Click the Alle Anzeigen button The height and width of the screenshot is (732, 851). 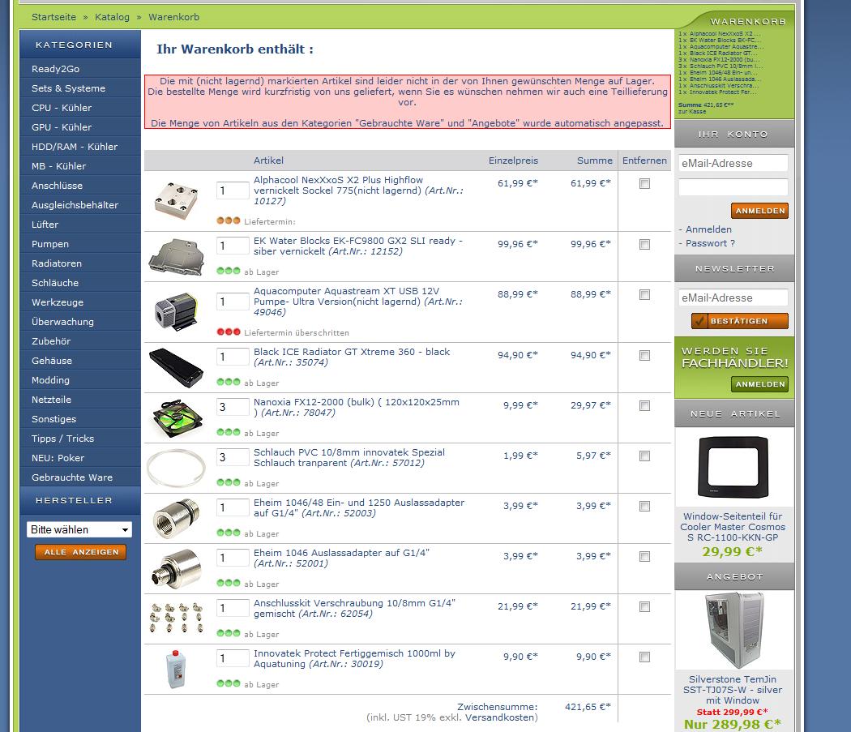click(81, 552)
